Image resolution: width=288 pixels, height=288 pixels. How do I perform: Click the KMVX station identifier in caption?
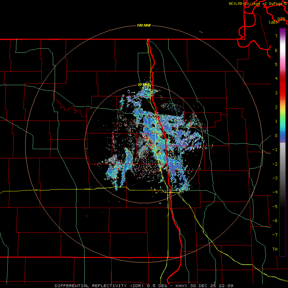pyautogui.click(x=182, y=286)
